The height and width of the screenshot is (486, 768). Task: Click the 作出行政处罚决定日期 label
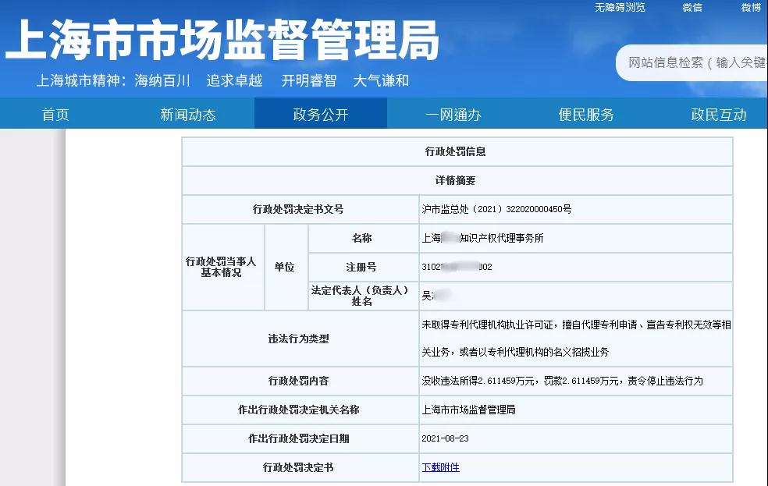(298, 438)
